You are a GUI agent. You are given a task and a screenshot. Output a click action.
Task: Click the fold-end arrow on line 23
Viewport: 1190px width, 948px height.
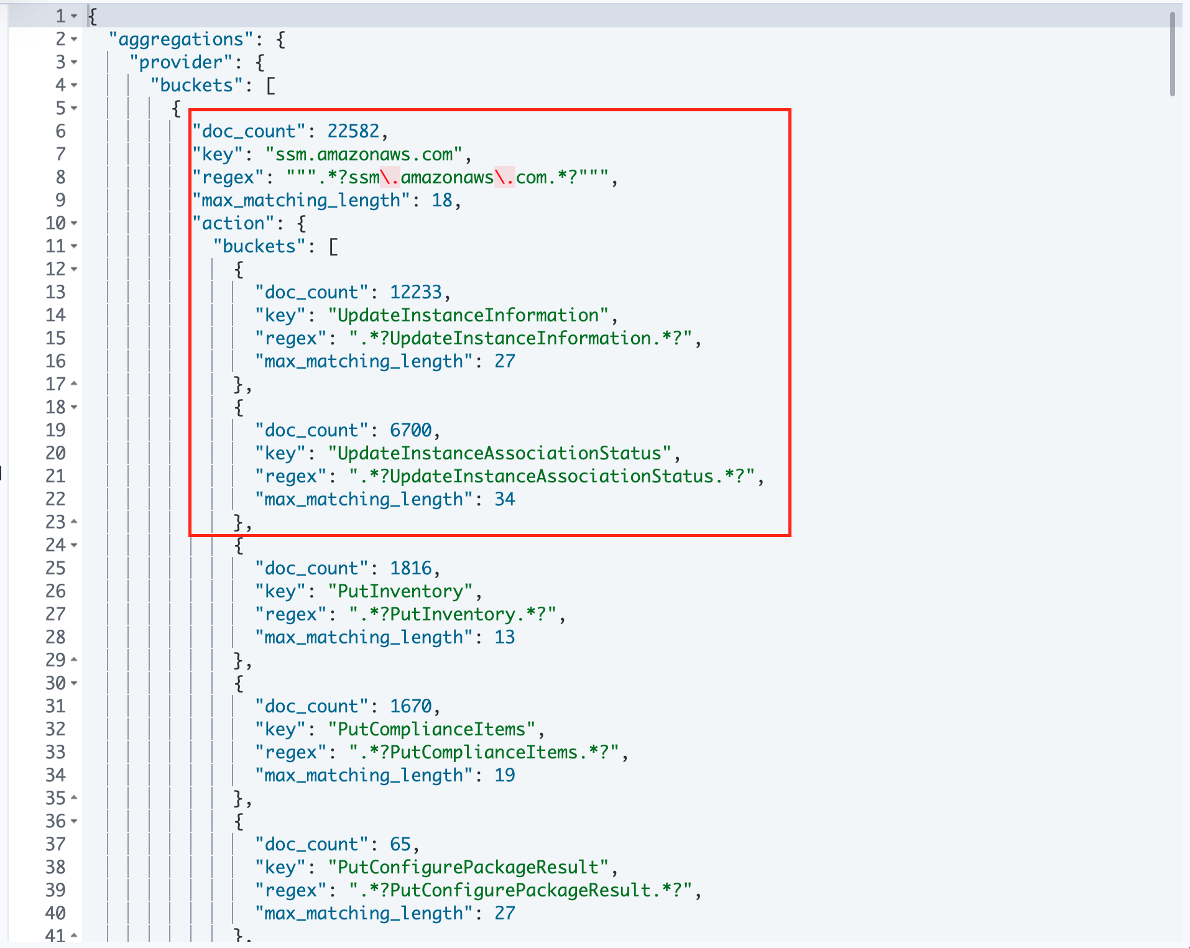[x=74, y=522]
